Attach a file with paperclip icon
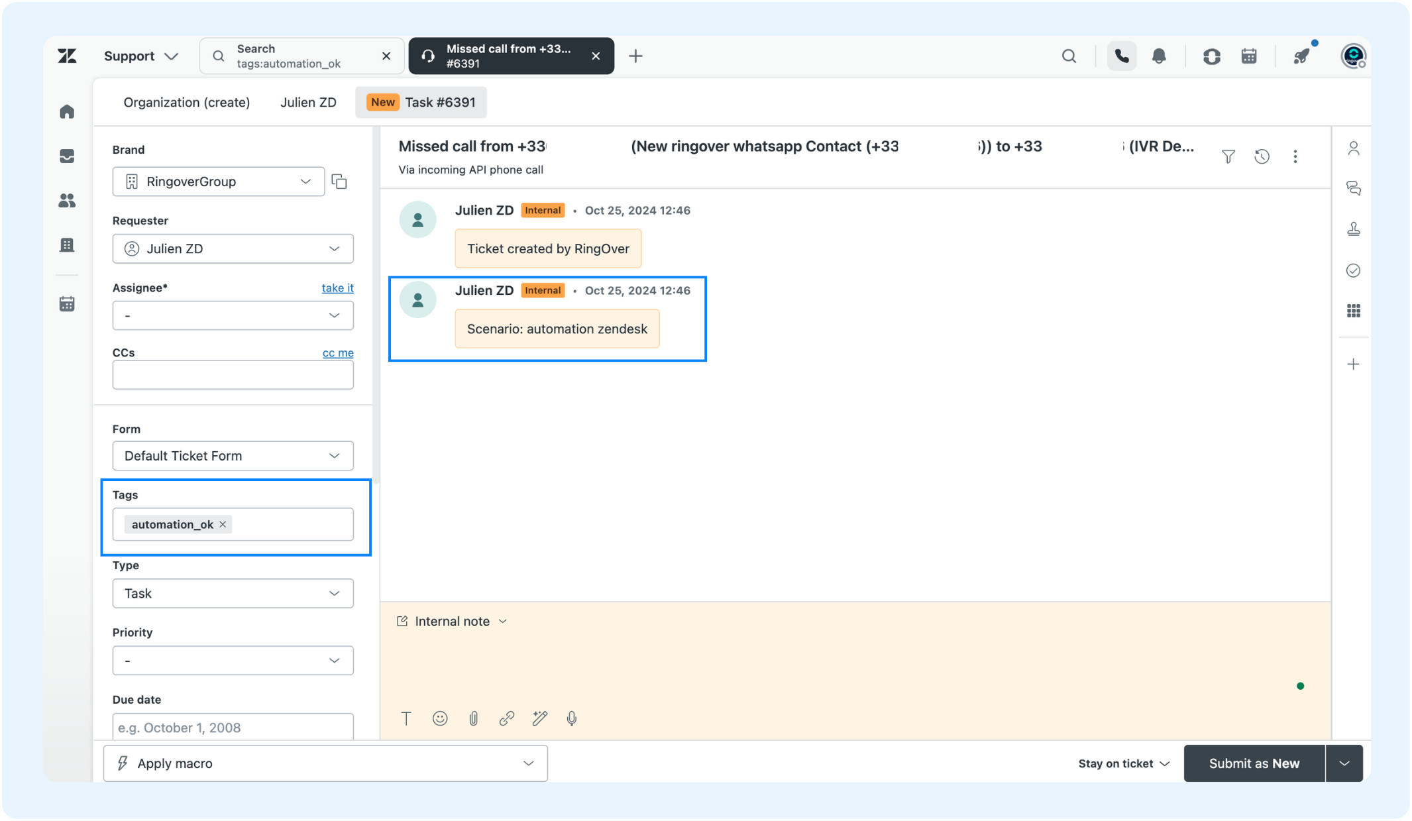This screenshot has width=1412, height=821. point(473,719)
